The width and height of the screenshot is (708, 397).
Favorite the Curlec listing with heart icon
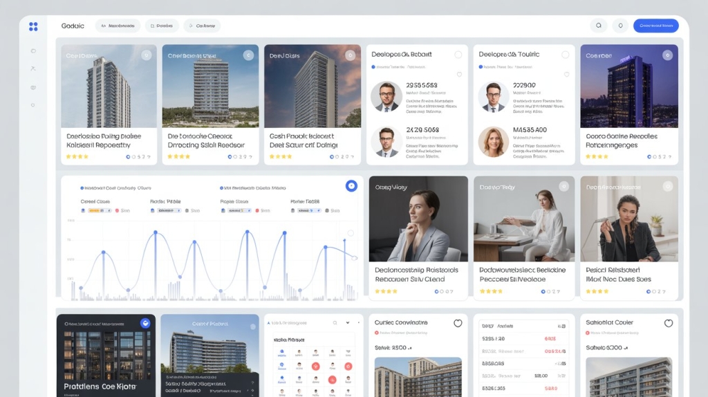[458, 323]
